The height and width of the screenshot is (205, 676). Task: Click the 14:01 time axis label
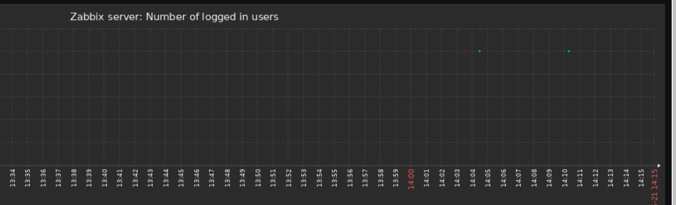click(427, 178)
